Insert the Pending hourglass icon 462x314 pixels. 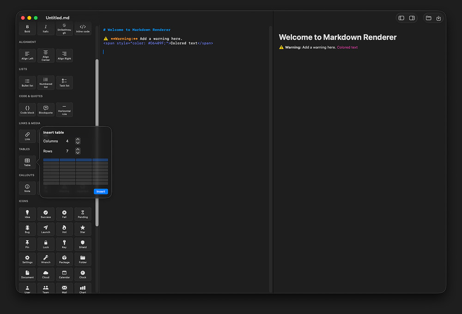tap(83, 214)
